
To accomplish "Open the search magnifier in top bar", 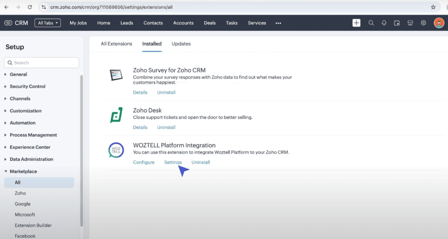I will (x=371, y=23).
